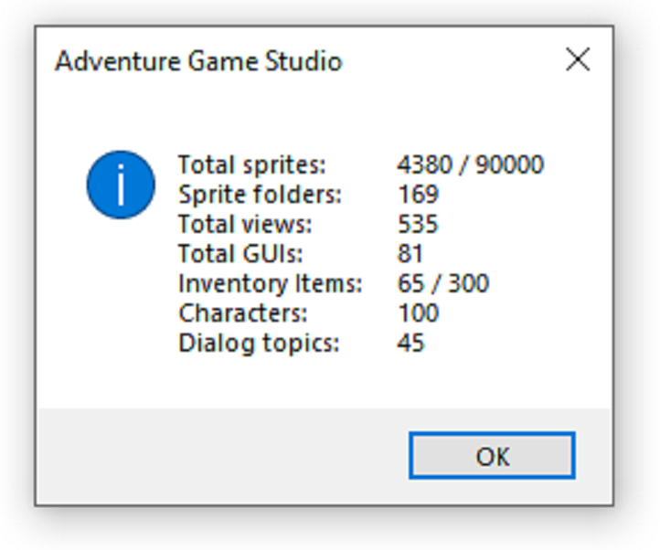Click the gray footer area left of OK
660x550 pixels.
coord(219,455)
